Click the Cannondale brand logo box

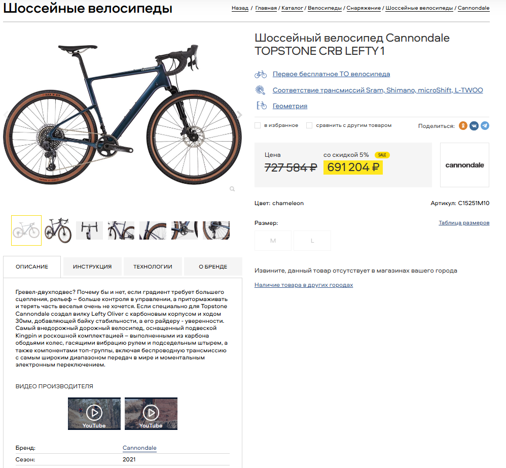[x=465, y=165]
